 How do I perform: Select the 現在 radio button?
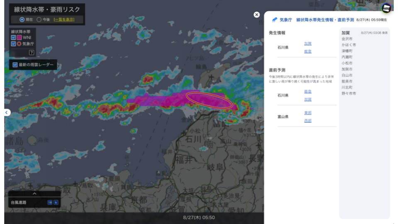tap(22, 19)
